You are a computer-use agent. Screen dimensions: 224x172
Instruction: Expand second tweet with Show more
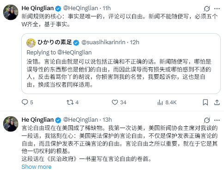point(36,167)
